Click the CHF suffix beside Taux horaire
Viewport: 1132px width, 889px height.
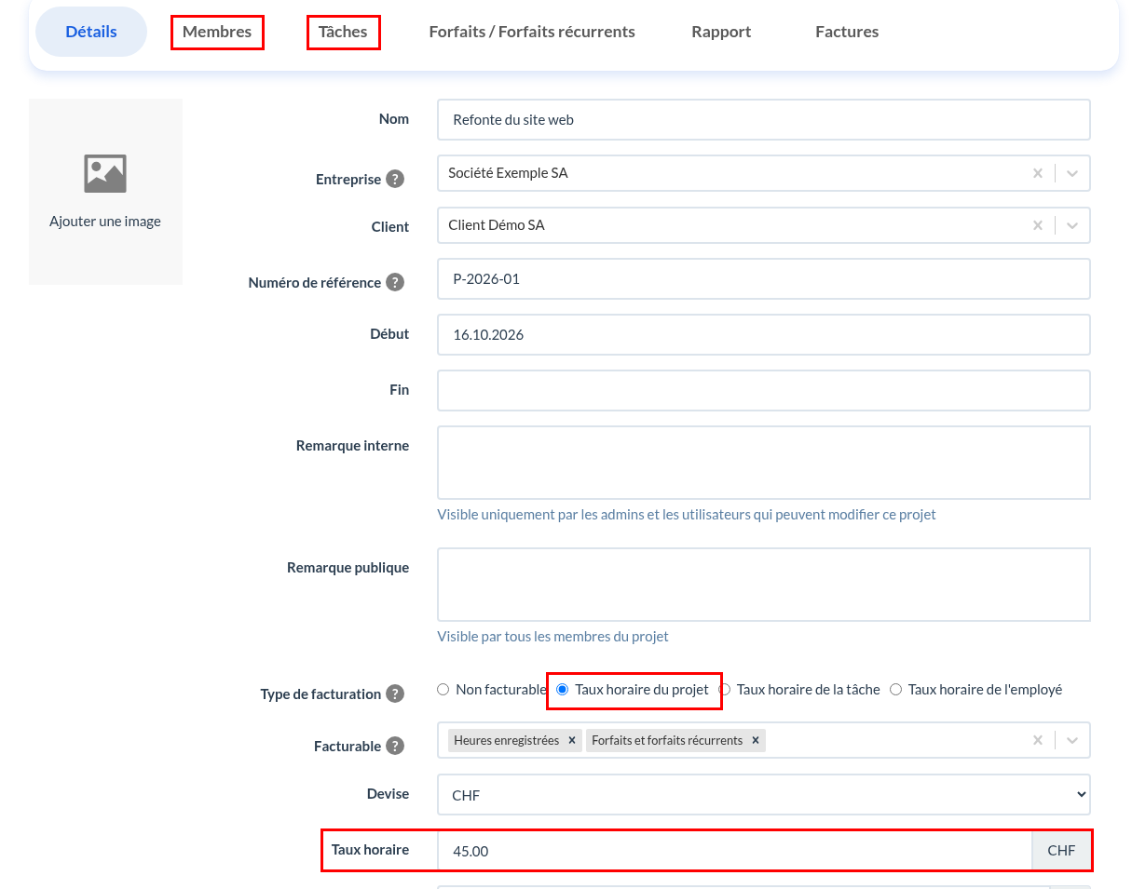point(1061,851)
